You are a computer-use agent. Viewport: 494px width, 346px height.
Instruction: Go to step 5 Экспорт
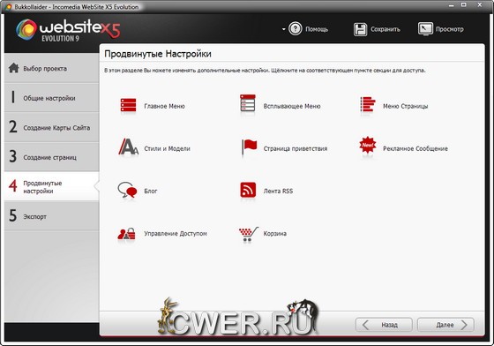tap(52, 216)
